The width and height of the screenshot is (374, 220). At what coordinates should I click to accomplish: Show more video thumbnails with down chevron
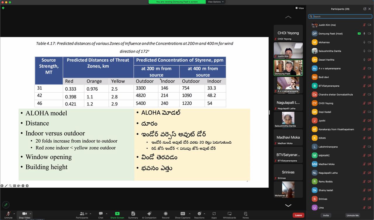click(288, 205)
